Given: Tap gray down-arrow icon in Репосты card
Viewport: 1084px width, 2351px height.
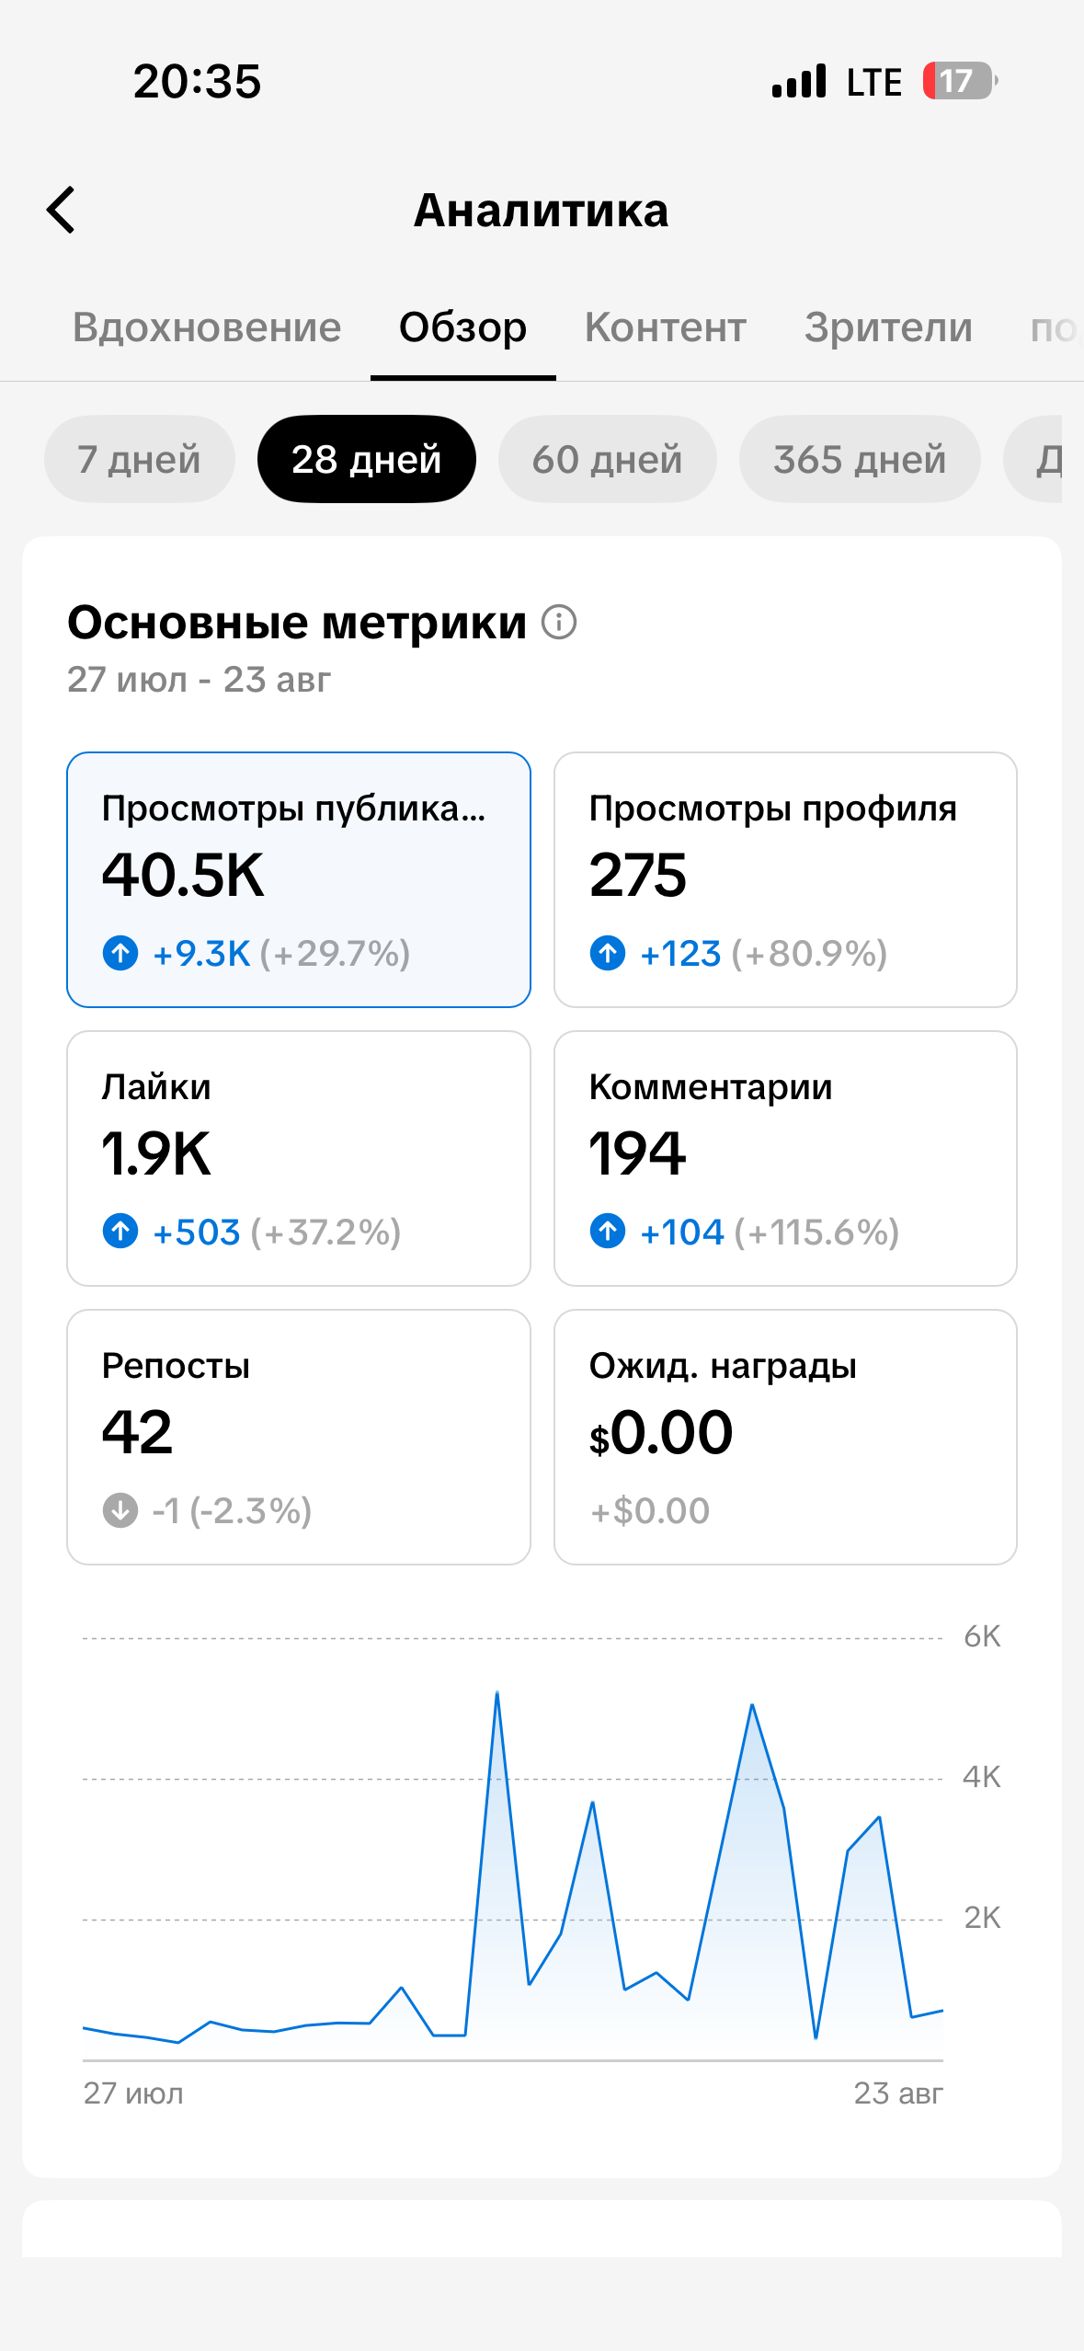Looking at the screenshot, I should 120,1509.
